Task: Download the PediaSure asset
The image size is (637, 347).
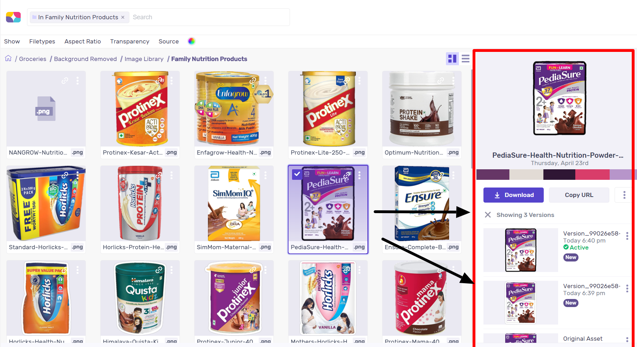Action: [x=514, y=195]
